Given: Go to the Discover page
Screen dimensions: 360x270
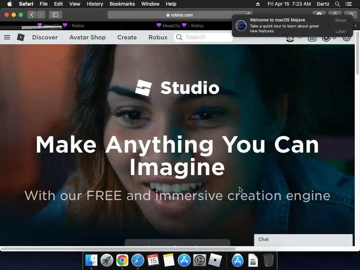Looking at the screenshot, I should pos(45,37).
